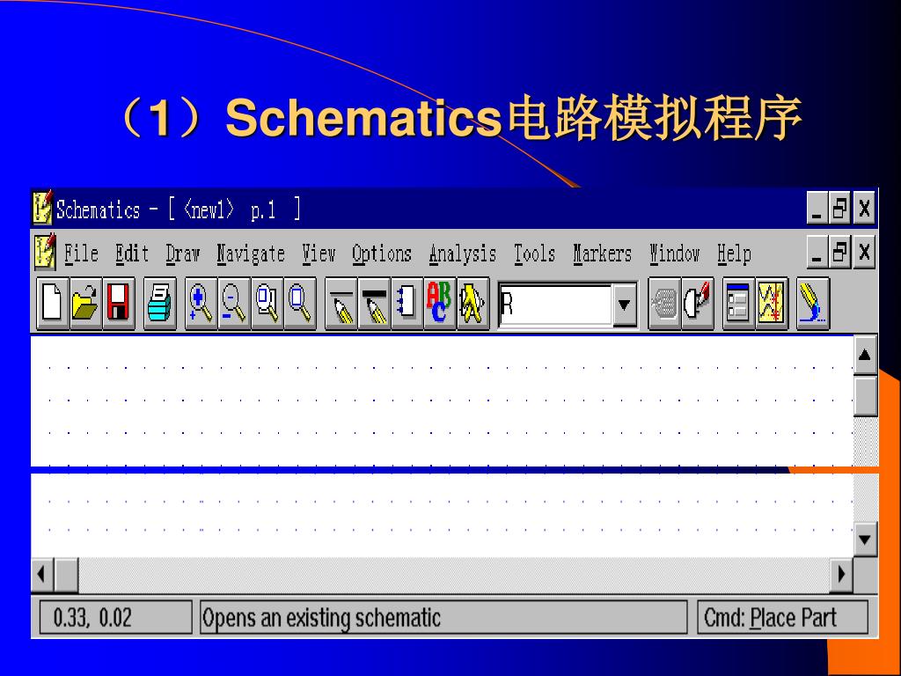The height and width of the screenshot is (676, 901).
Task: Click the Draw Block tool icon
Action: tap(407, 303)
